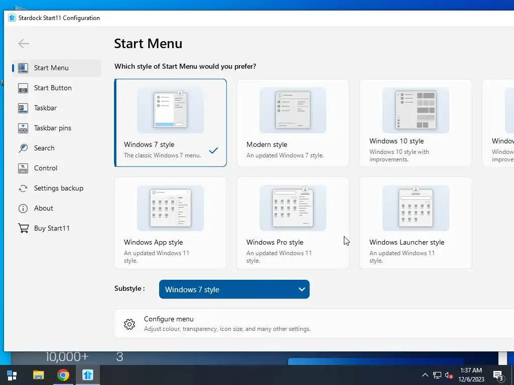Click the 12/6/2023 date in taskbar
The height and width of the screenshot is (385, 514).
471,379
